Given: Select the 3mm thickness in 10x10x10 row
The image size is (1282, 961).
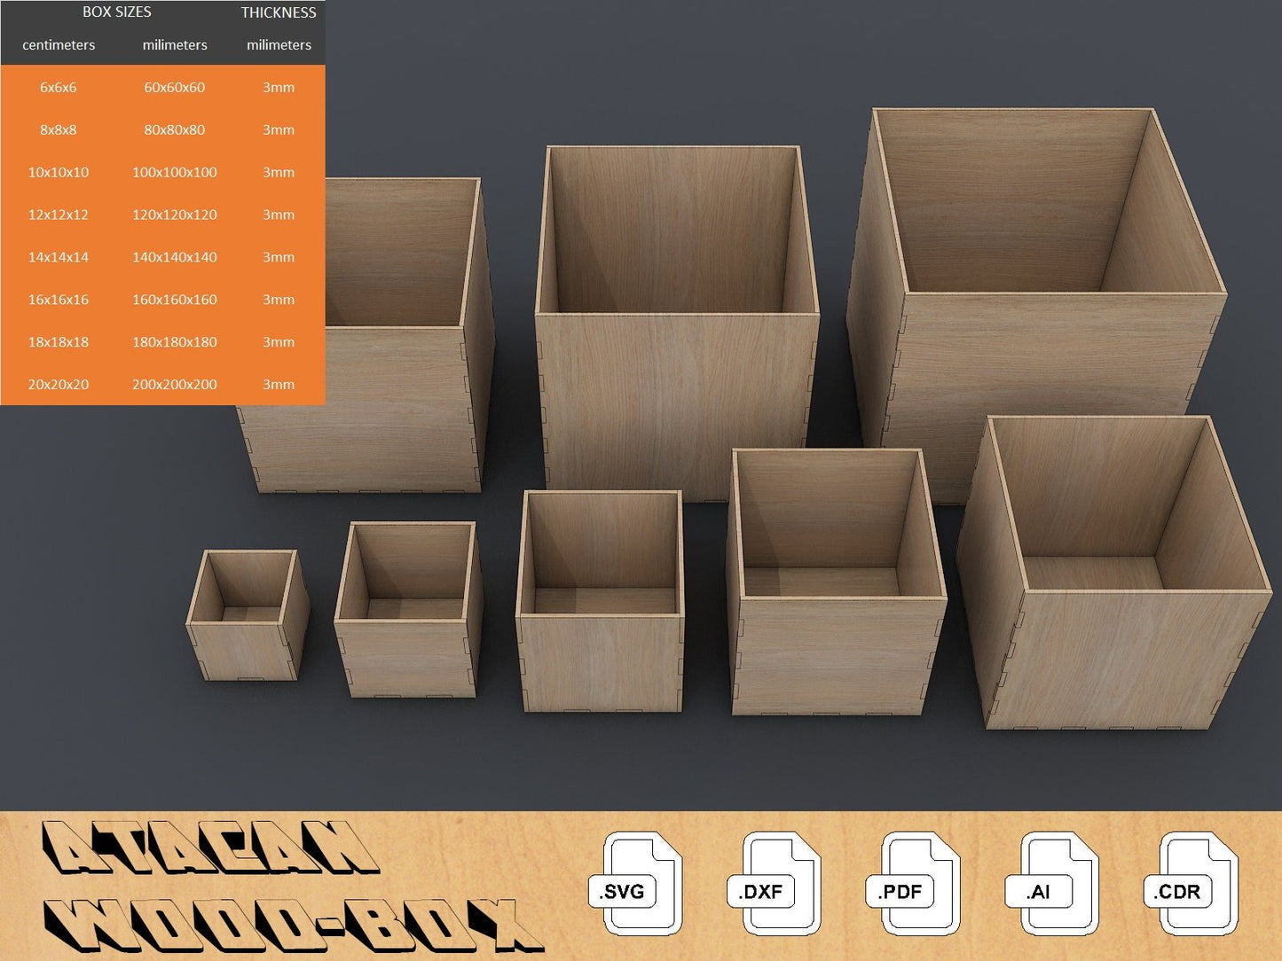Looking at the screenshot, I should point(279,172).
